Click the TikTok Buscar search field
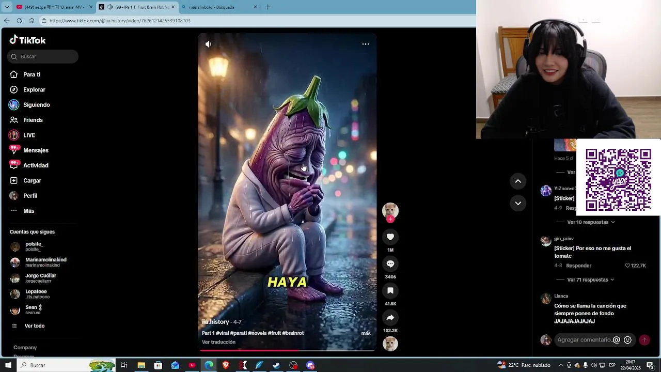The width and height of the screenshot is (661, 372). (x=43, y=56)
